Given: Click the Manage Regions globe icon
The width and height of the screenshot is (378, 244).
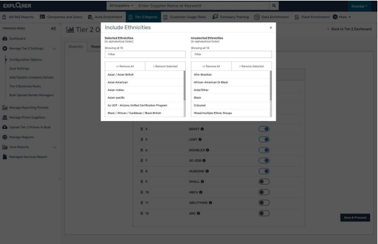Looking at the screenshot, I should tap(5, 137).
